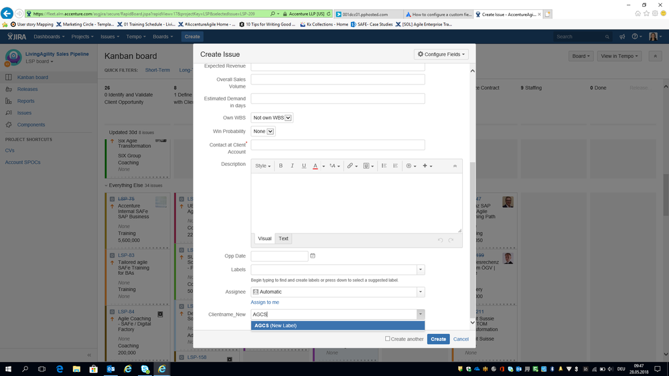Open emoticon picker in Description toolbar
Viewport: 669px width, 376px height.
click(x=411, y=166)
